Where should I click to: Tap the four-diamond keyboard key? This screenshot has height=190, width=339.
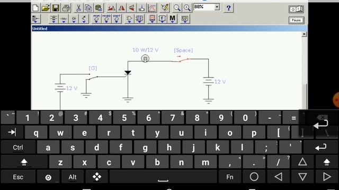click(x=96, y=177)
